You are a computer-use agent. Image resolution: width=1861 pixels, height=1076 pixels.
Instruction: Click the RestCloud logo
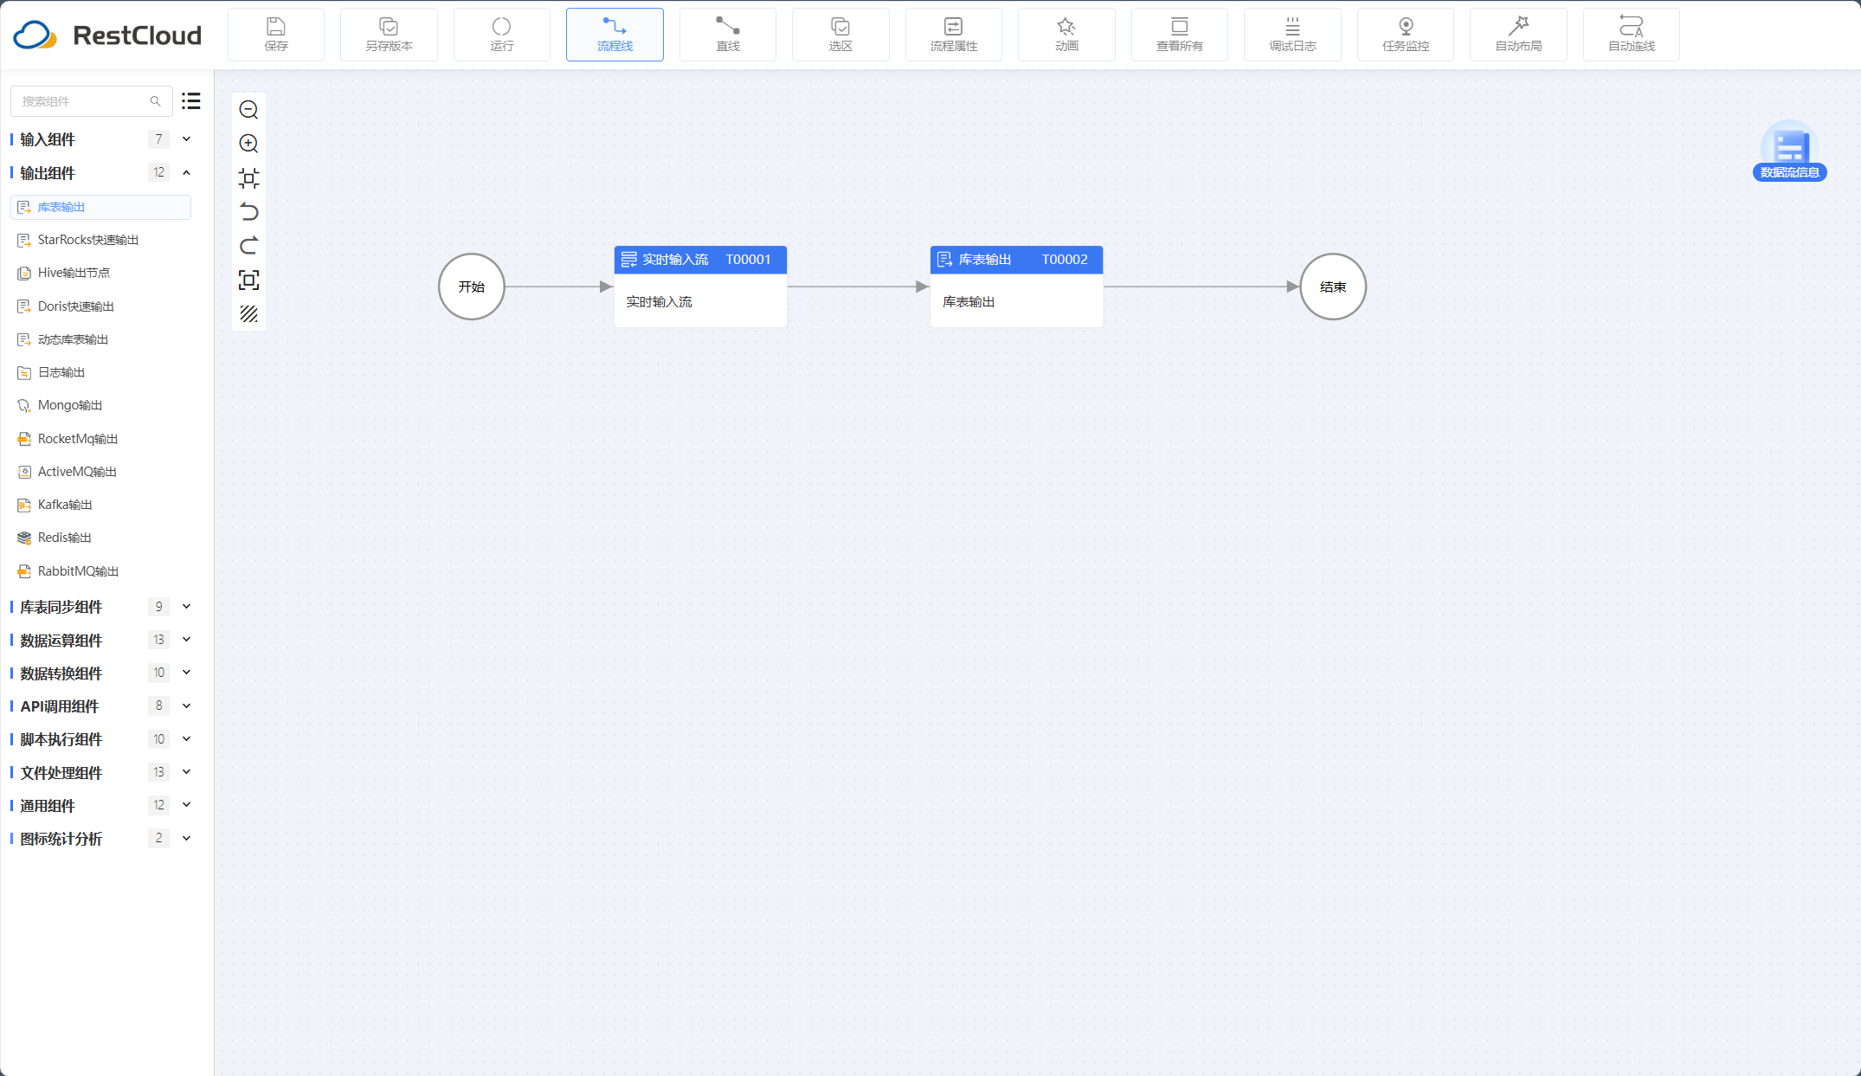[x=108, y=35]
